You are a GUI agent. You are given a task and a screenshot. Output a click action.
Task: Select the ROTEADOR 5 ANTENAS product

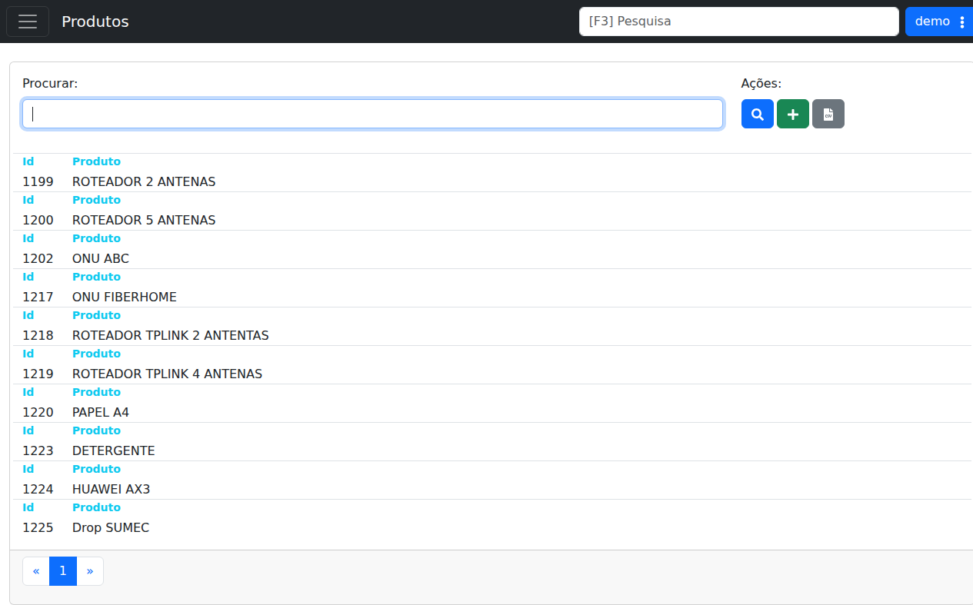144,221
